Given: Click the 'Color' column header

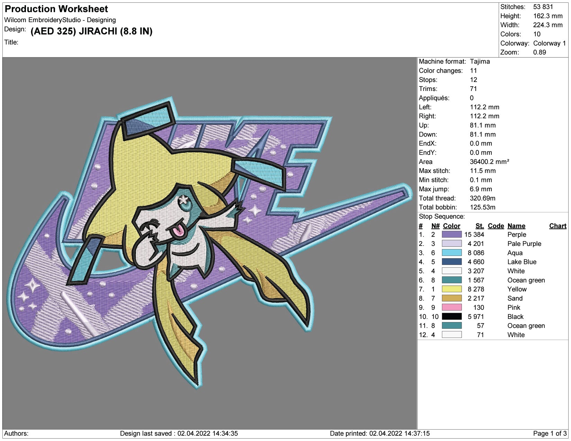Looking at the screenshot, I should [x=451, y=226].
